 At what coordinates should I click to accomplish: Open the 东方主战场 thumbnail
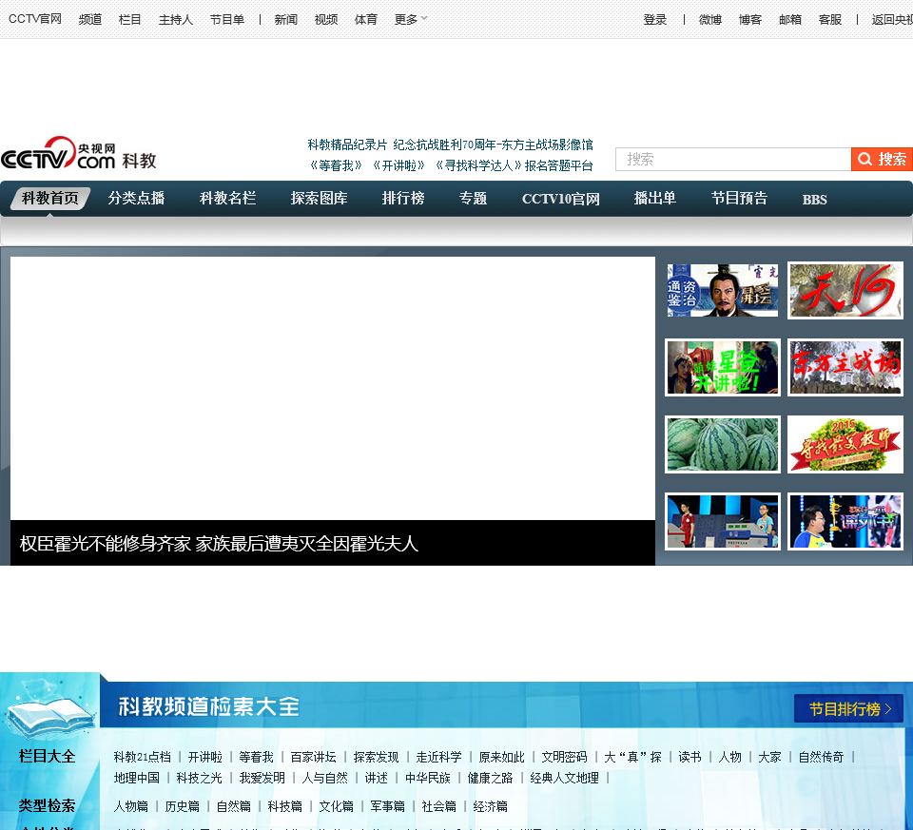click(x=845, y=367)
